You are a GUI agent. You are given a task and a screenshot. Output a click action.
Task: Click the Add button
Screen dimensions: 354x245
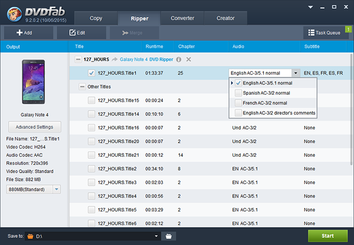click(29, 33)
